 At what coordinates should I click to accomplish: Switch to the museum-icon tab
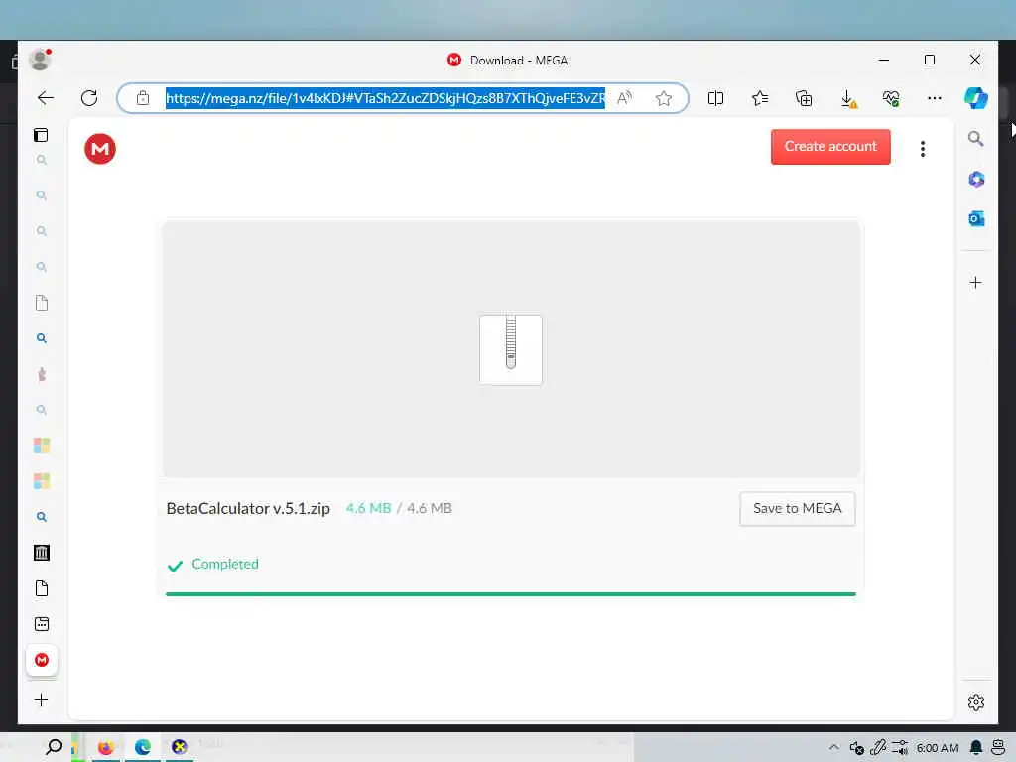tap(42, 553)
